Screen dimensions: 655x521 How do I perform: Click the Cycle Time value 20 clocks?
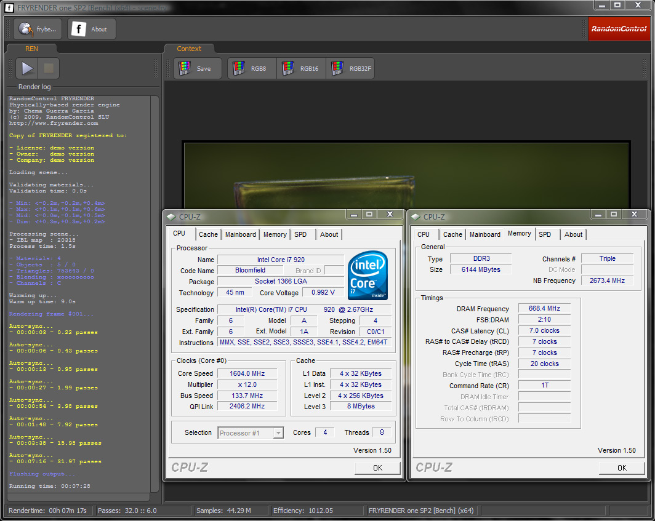coord(544,364)
